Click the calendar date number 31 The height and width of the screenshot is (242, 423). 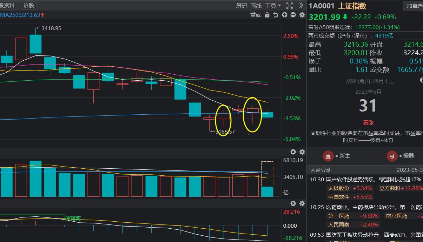[368, 106]
